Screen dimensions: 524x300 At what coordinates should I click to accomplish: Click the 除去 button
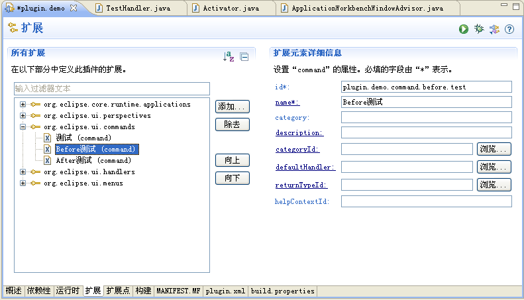pyautogui.click(x=233, y=125)
